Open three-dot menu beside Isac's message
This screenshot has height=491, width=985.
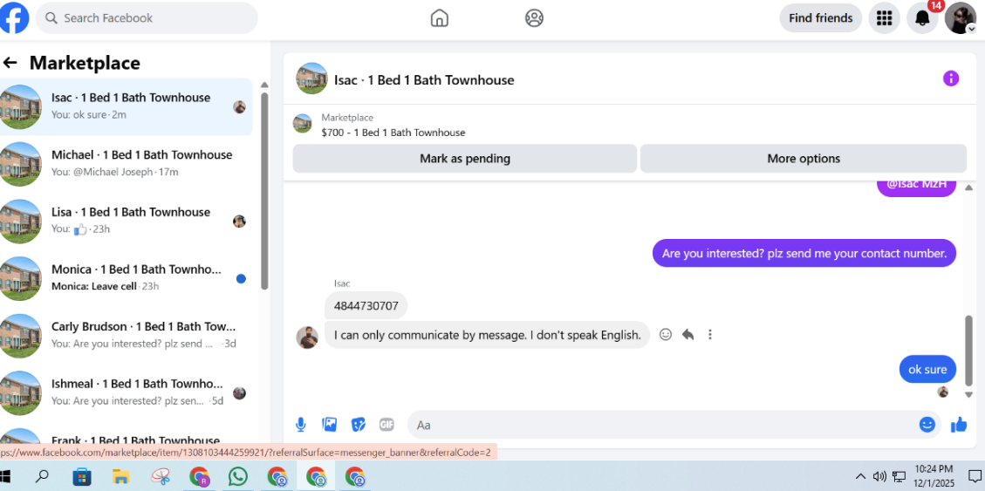pyautogui.click(x=710, y=335)
